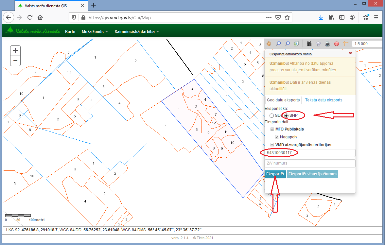Click the Z/V numurs input field

tap(310, 163)
